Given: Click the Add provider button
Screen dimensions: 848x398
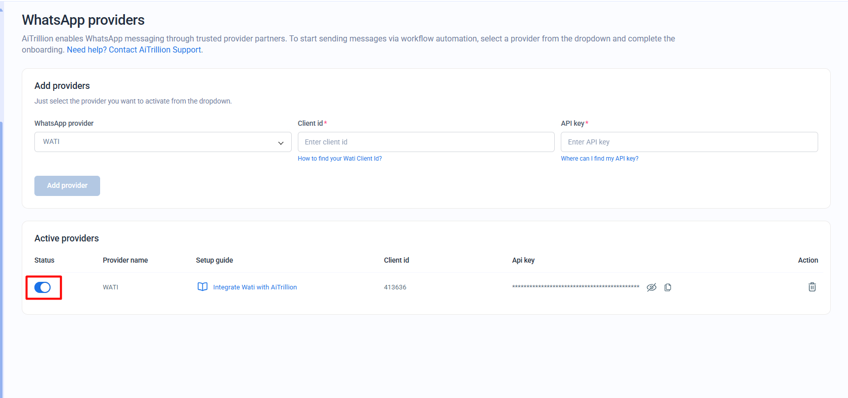Looking at the screenshot, I should [67, 186].
